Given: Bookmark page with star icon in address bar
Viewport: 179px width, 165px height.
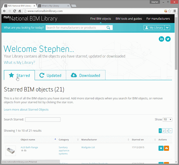Looking at the screenshot, I should pyautogui.click(x=170, y=11).
